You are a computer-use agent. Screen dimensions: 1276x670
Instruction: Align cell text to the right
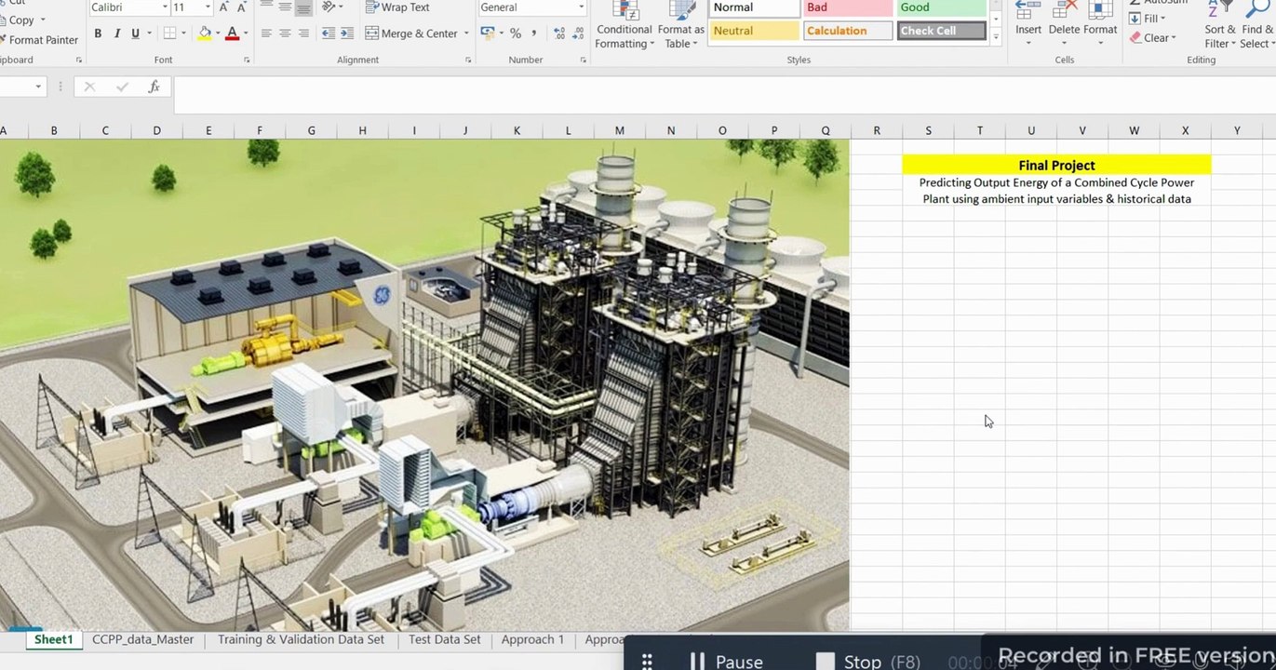pos(303,33)
